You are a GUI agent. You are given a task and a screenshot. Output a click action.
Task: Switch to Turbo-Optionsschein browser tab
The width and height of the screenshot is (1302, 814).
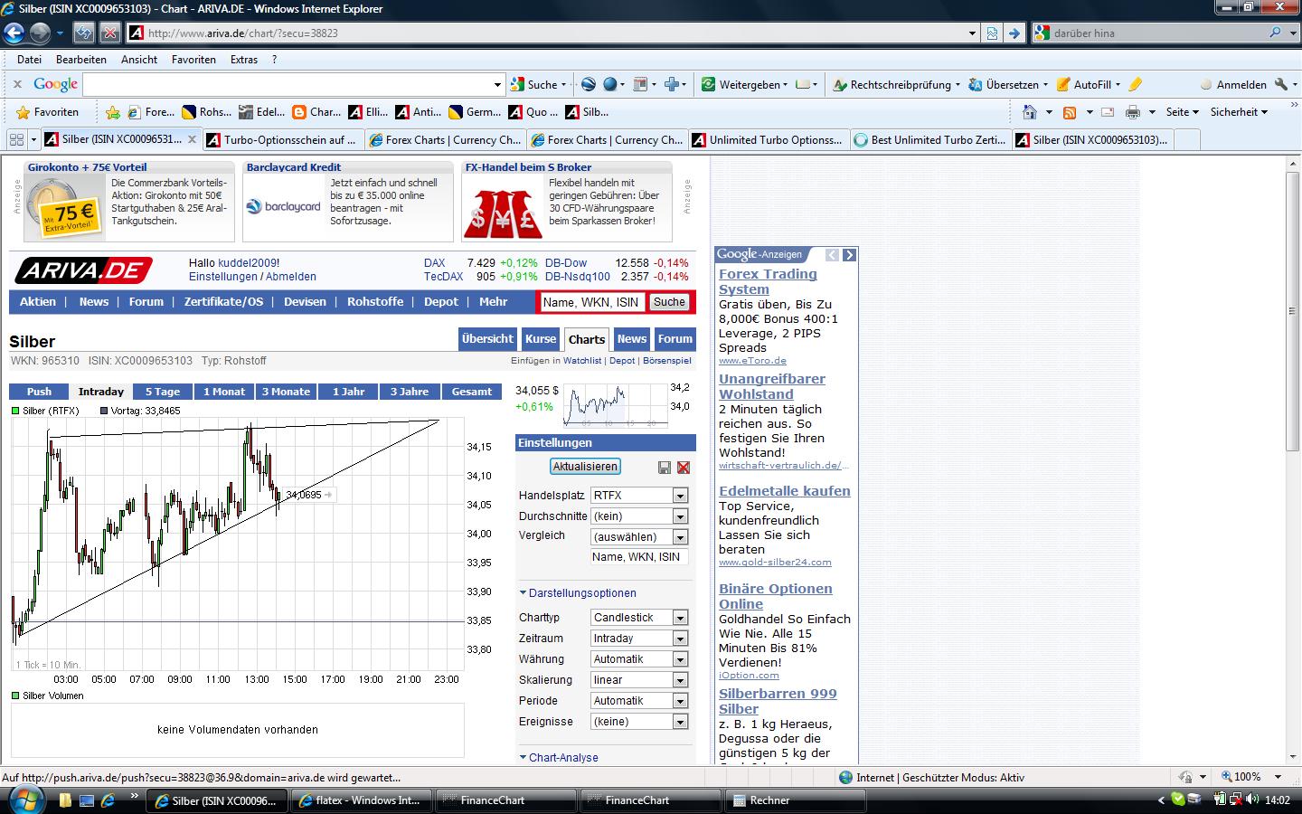tap(282, 140)
